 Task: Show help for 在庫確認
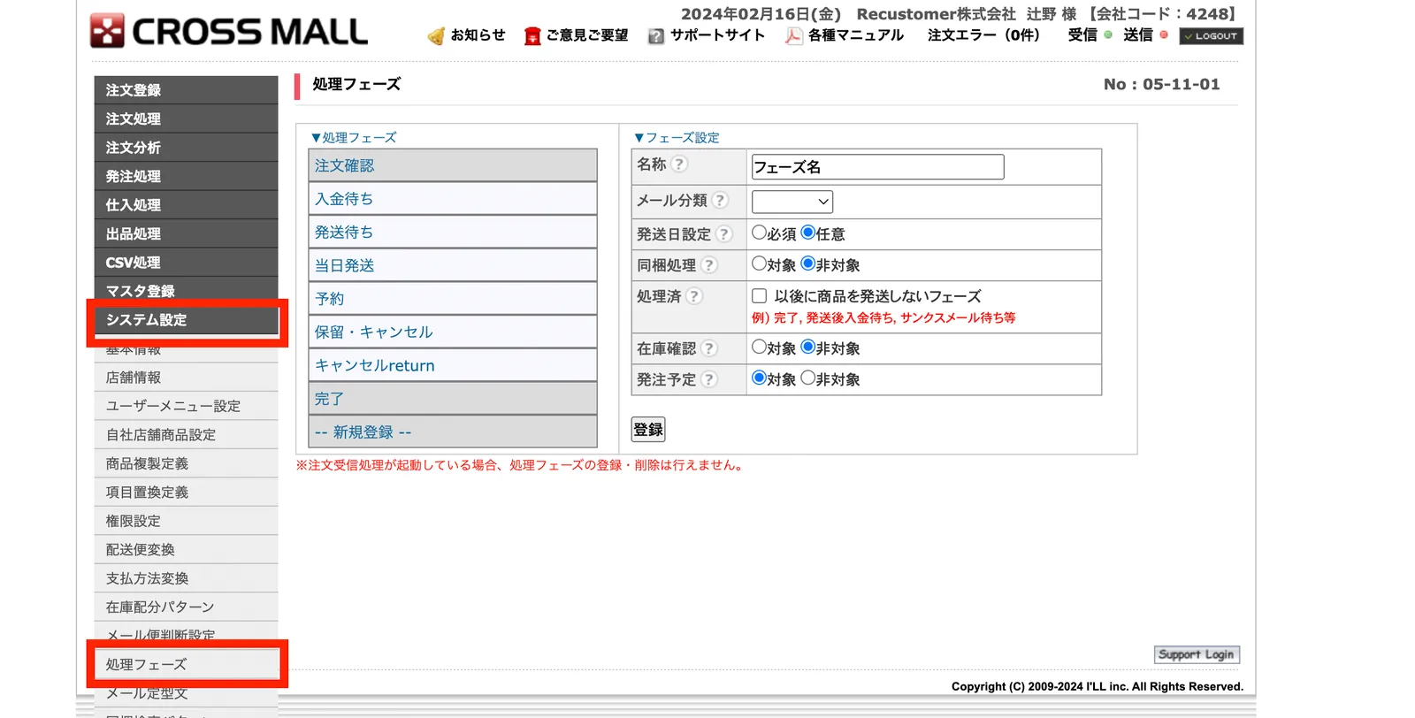[x=708, y=348]
